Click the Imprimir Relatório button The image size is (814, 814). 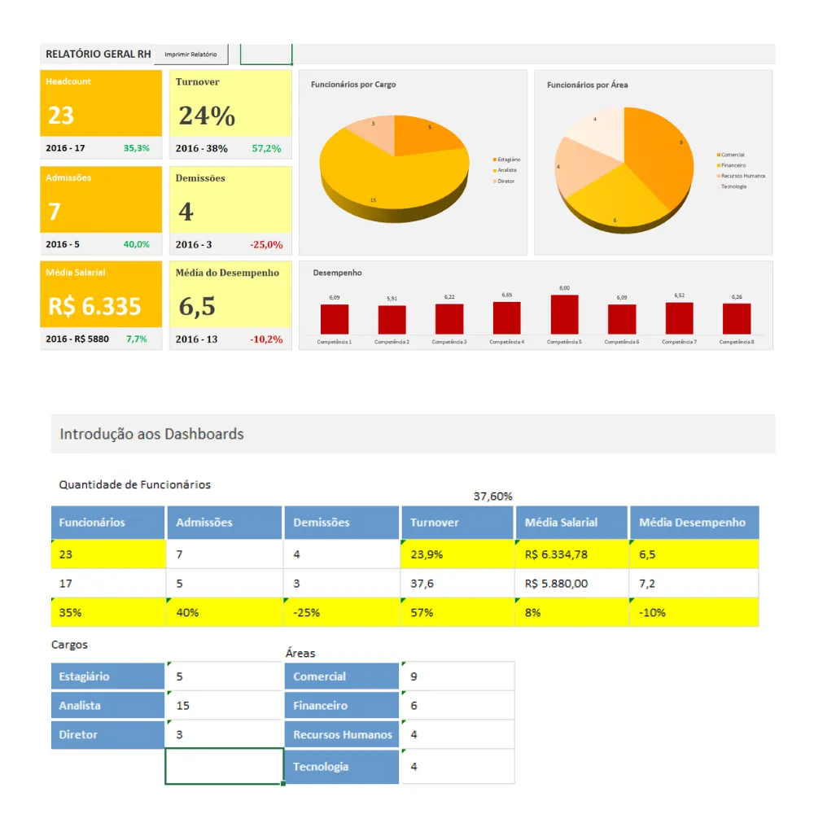click(x=191, y=54)
